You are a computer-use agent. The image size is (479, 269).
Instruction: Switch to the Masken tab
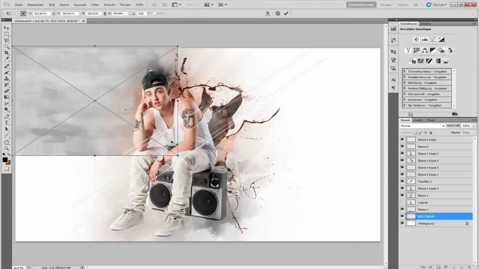pos(426,24)
